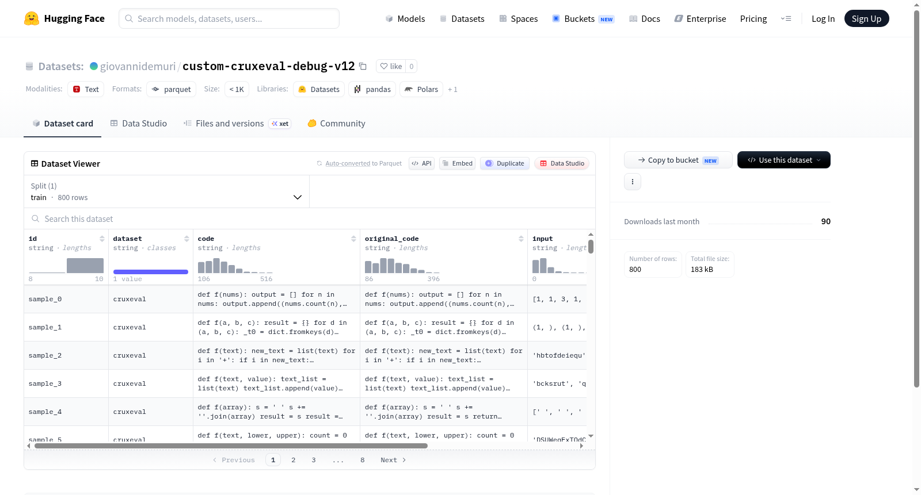This screenshot has width=921, height=495.
Task: Click the id length histogram bar
Action: tap(85, 266)
